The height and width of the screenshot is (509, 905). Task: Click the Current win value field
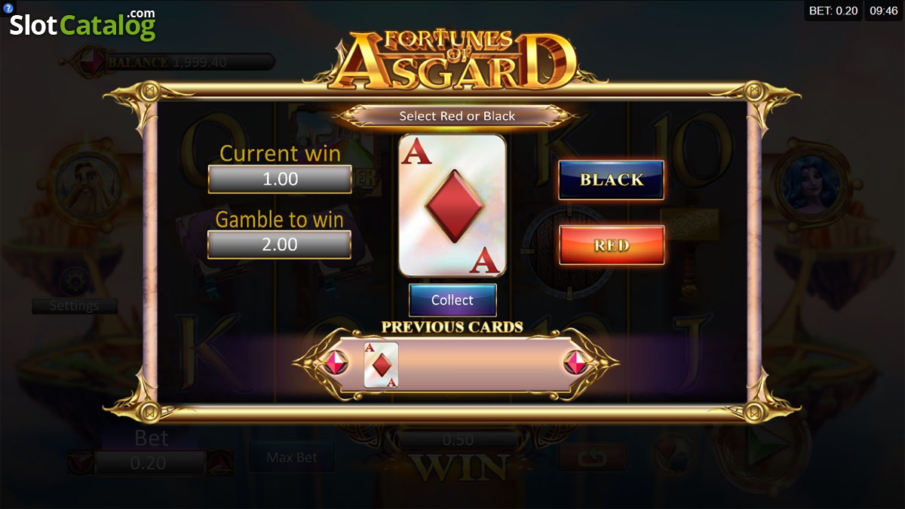pyautogui.click(x=280, y=179)
